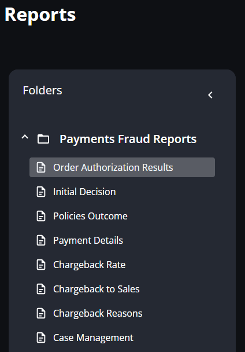Open the Order Authorization Results report
Image resolution: width=245 pixels, height=352 pixels.
[122, 167]
